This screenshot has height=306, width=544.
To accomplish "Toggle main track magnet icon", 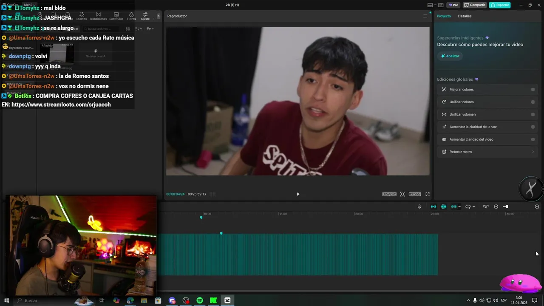I will 433,207.
